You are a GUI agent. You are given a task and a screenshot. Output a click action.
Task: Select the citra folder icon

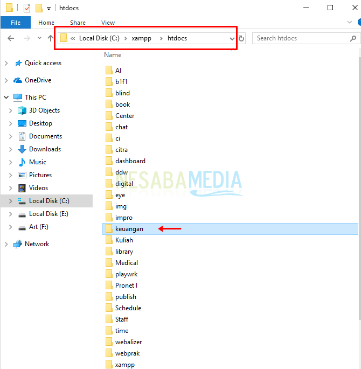109,149
